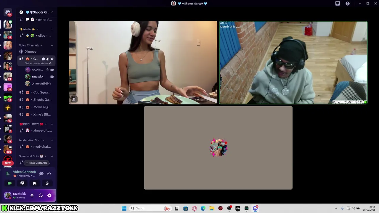Screen dimensions: 379x213
Task: Show hidden system tray icons chevron
Action: pyautogui.click(x=336, y=208)
